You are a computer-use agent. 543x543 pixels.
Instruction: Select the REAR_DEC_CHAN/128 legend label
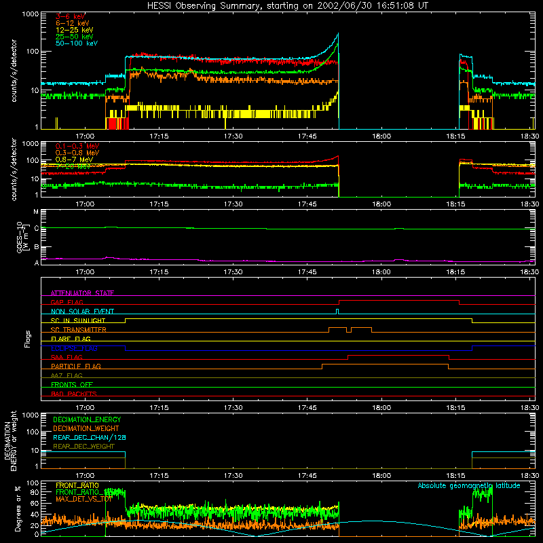pos(90,438)
